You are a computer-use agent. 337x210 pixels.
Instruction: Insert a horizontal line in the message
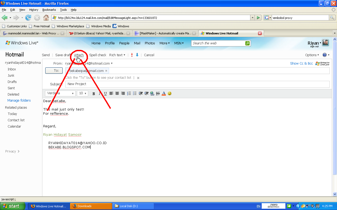(x=158, y=93)
